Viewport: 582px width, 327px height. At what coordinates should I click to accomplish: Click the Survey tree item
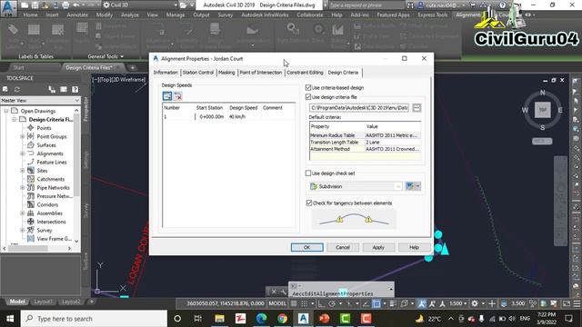45,230
